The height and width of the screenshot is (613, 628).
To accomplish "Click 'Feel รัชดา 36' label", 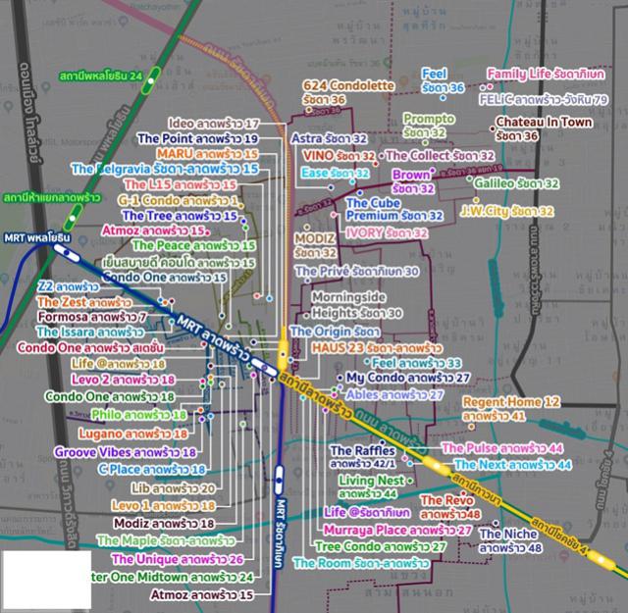I will coord(443,80).
